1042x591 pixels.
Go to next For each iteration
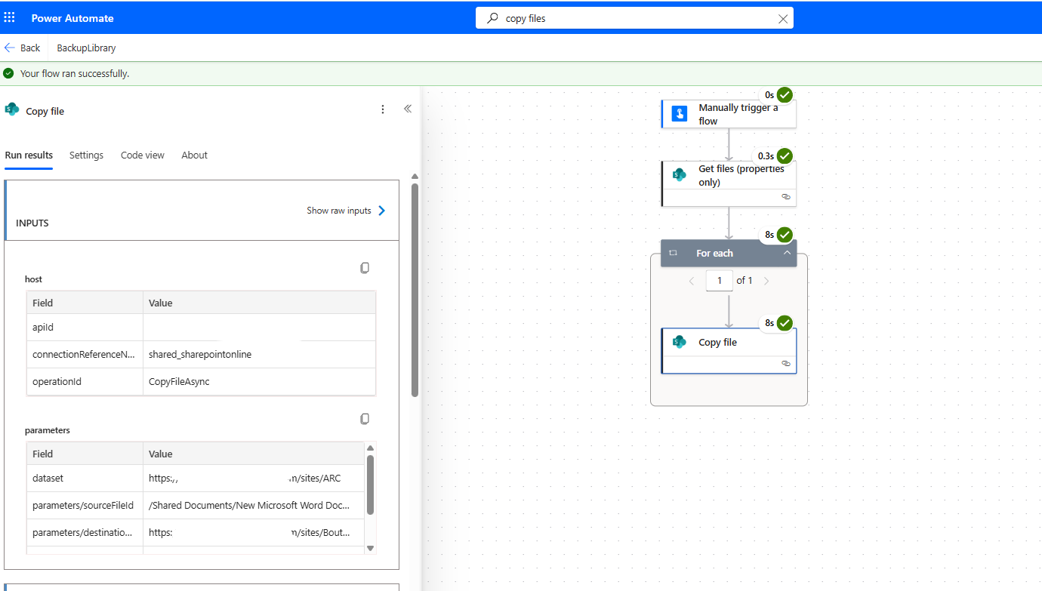766,281
